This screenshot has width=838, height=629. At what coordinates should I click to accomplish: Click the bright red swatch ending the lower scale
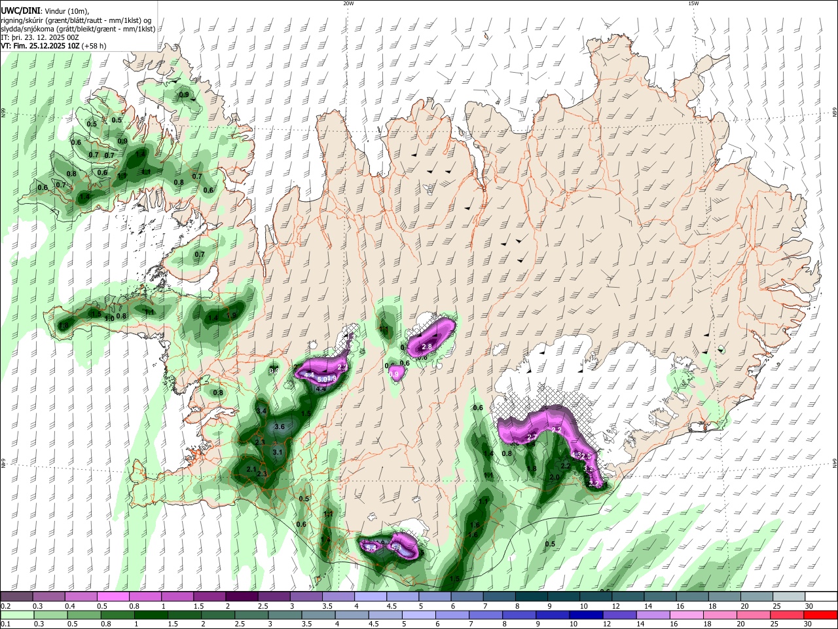coord(820,615)
